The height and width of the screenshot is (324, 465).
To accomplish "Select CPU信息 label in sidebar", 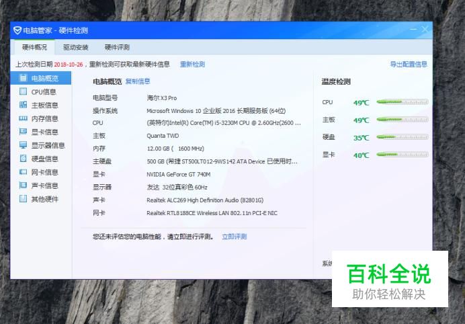I will coord(44,91).
